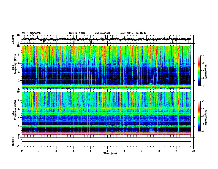Screen dimensions: 218x169
Task: Click the "start UT = 14:40: 0" text
Action: click(133, 33)
